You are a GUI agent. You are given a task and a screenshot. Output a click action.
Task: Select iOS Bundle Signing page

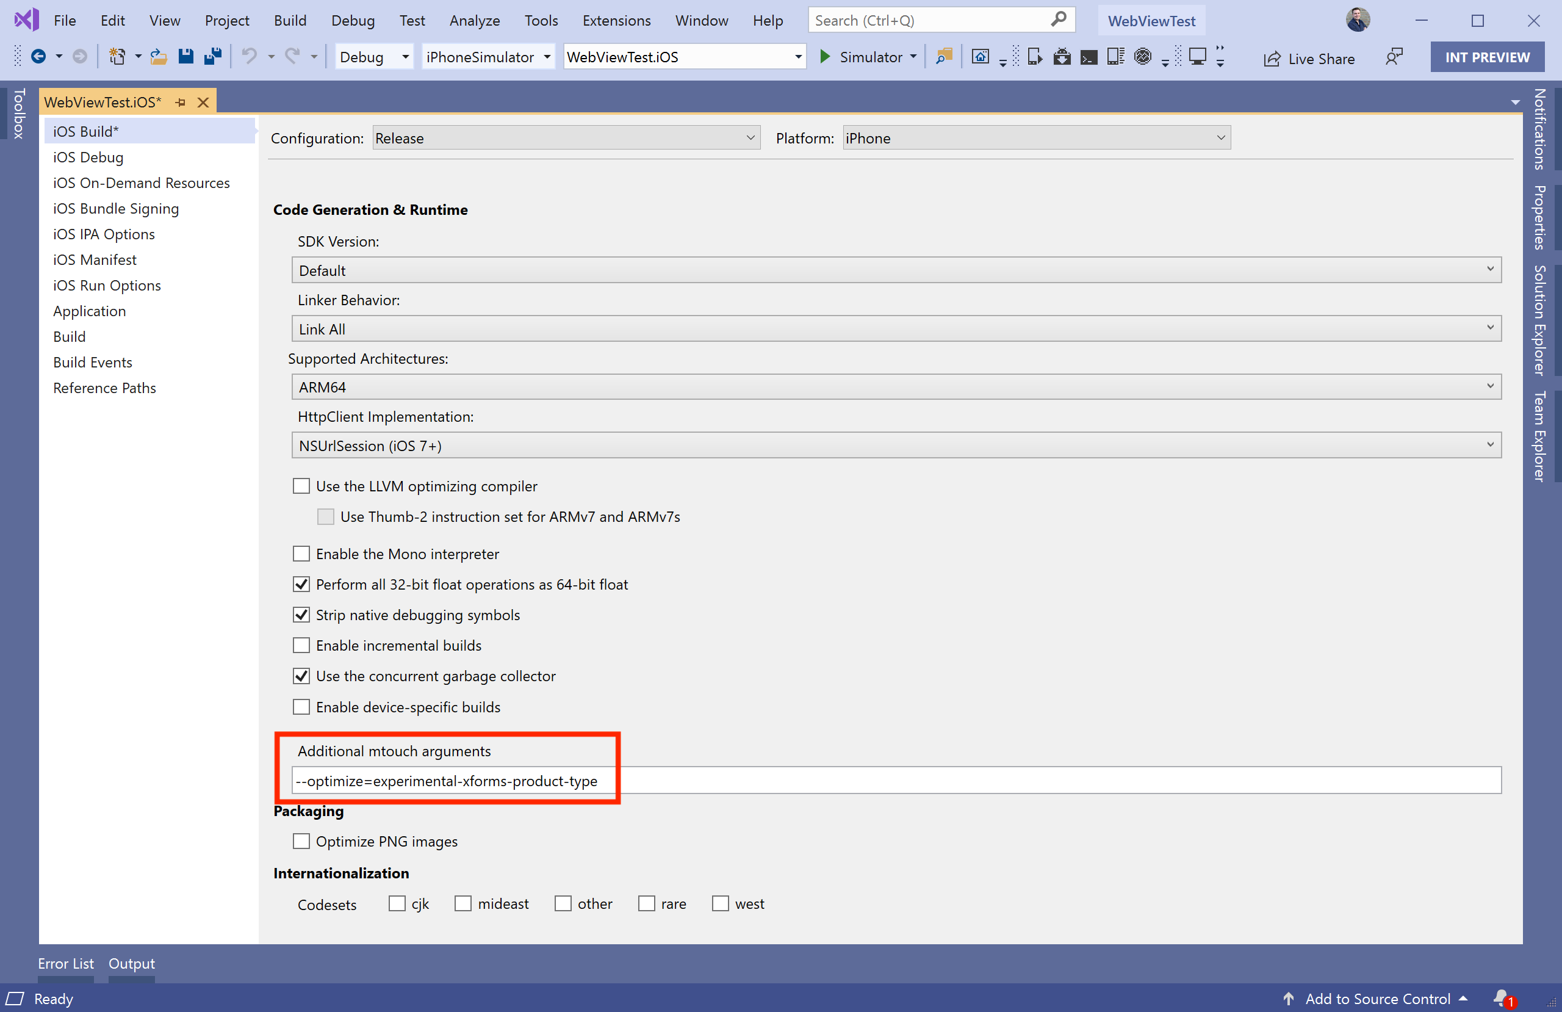tap(115, 208)
